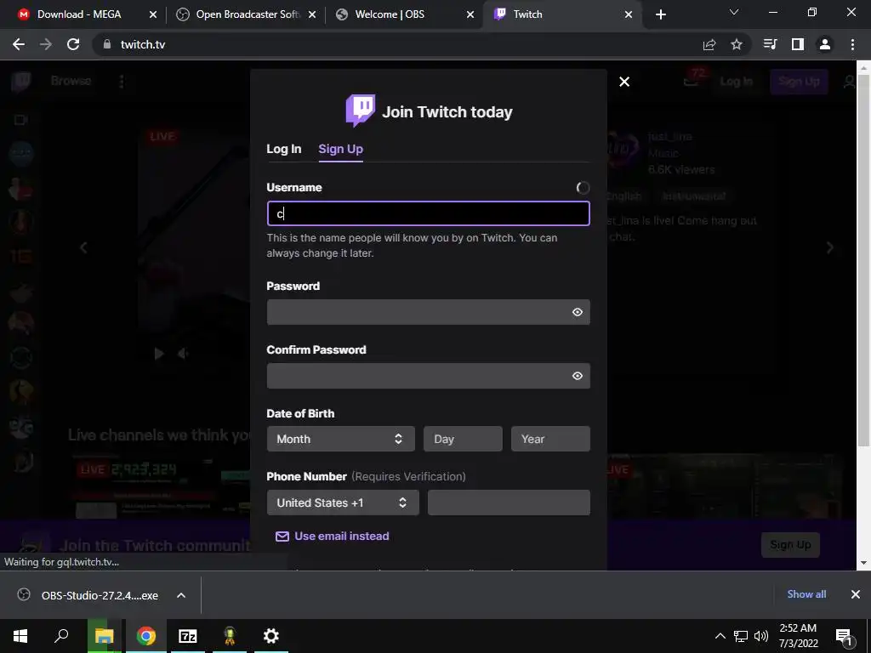Open the tab search chevron

(734, 12)
